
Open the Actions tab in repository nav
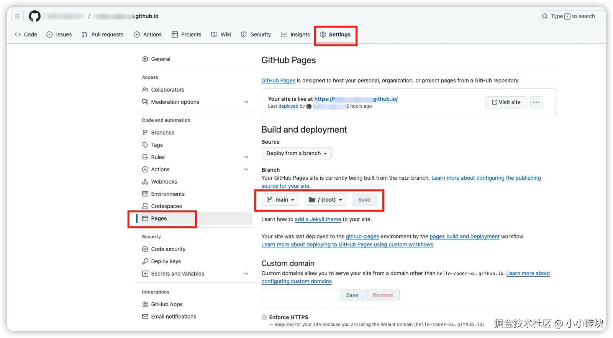point(148,34)
